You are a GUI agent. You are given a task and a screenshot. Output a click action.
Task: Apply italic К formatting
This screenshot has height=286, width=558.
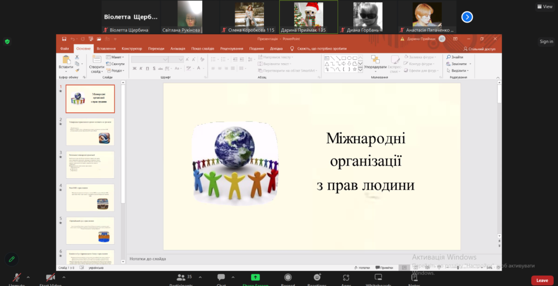point(141,68)
